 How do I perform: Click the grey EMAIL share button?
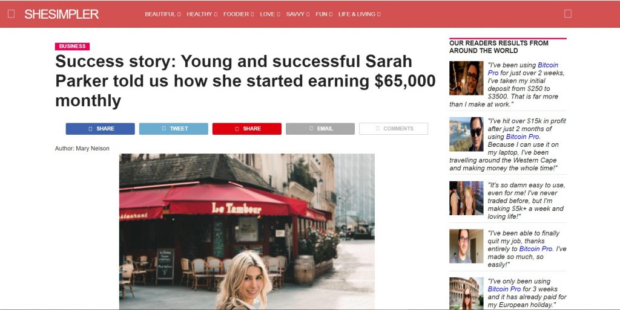[x=320, y=129]
